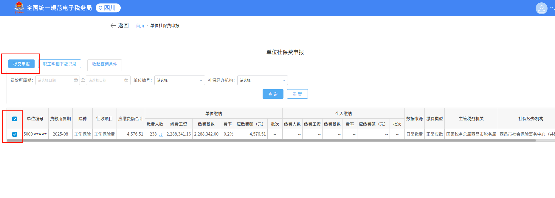Viewport: 555px width, 198px height.
Task: Open the start date calendar icon
Action: 76,80
